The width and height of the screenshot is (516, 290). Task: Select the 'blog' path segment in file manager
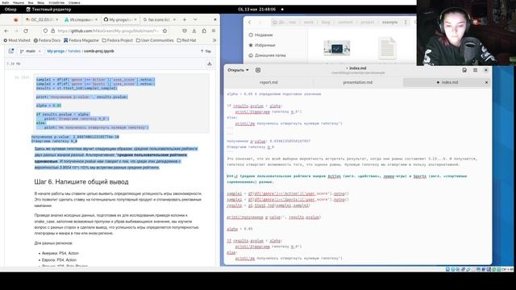point(326,23)
